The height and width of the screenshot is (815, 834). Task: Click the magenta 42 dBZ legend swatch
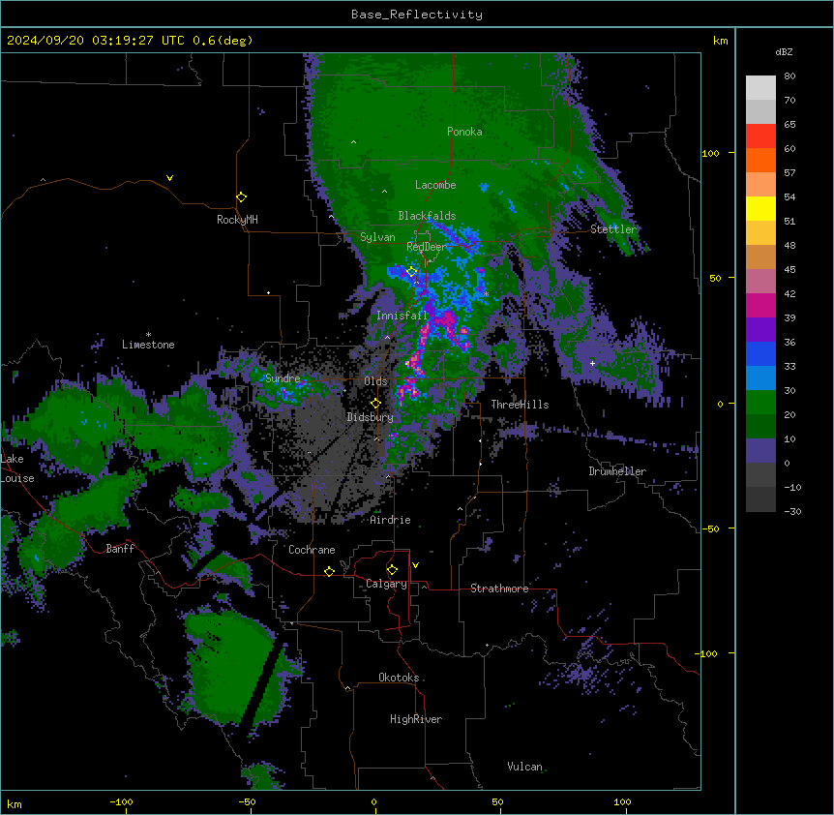[x=760, y=305]
